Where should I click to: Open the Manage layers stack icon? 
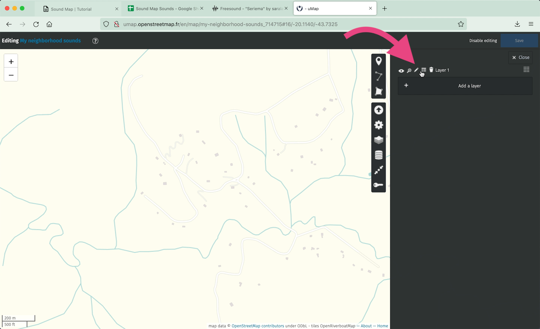(x=378, y=140)
